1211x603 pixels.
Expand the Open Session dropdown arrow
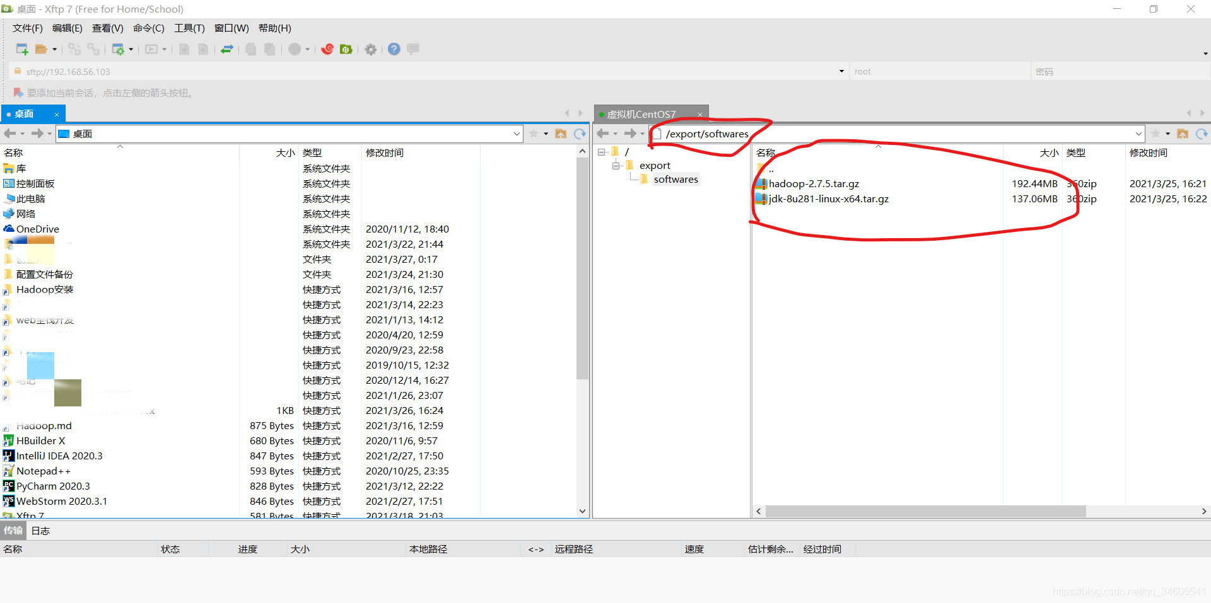(55, 49)
